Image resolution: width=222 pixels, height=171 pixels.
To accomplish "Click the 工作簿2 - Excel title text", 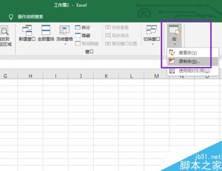I will [71, 5].
